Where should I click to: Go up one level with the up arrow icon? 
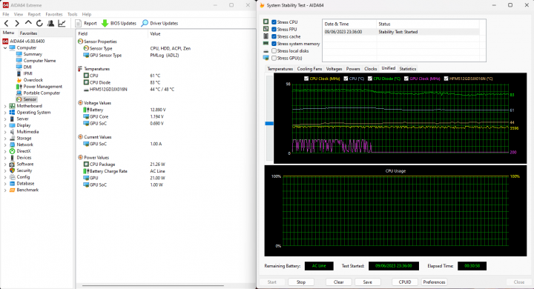click(x=28, y=23)
